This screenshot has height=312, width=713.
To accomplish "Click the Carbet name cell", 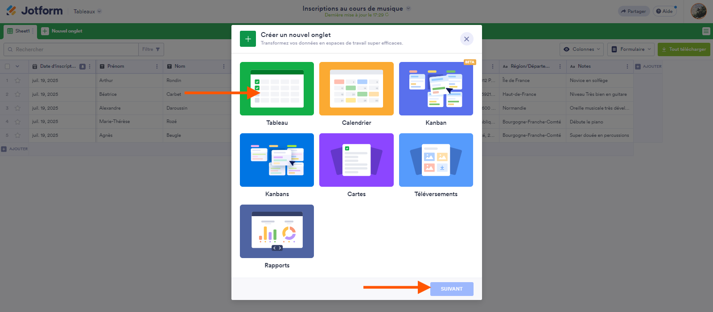I will click(197, 94).
